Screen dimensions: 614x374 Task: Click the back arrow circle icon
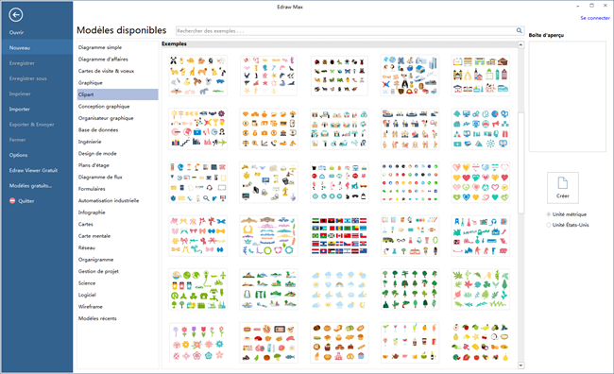[16, 15]
